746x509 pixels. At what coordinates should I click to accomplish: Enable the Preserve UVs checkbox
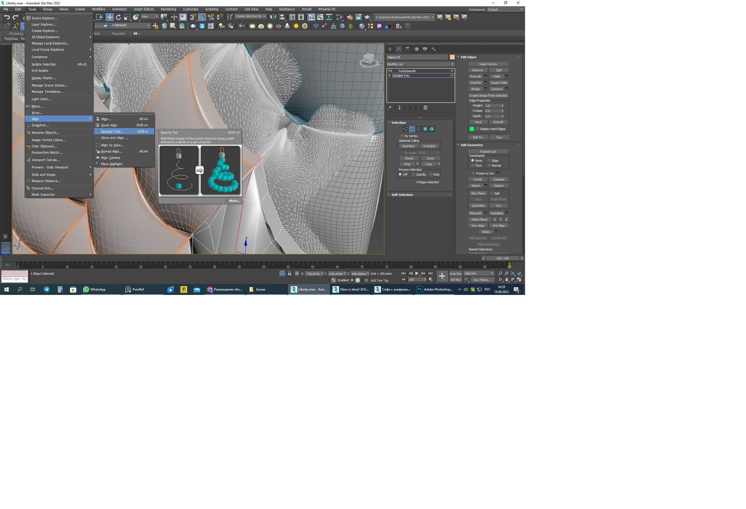[x=473, y=173]
